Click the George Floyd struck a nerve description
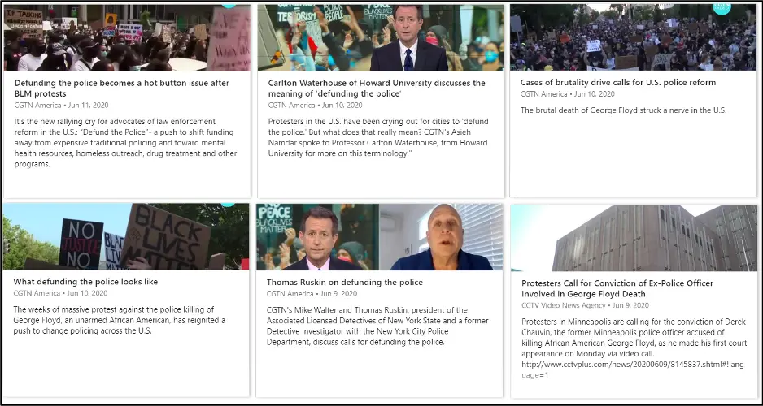 [623, 110]
